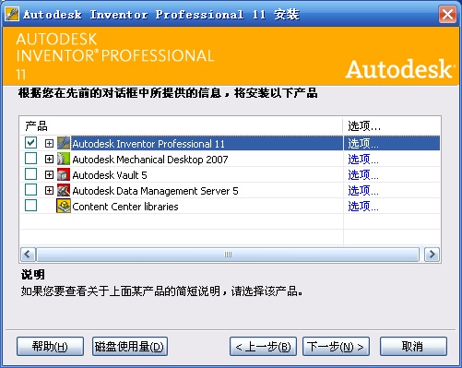Expand the Mechanical Desktop 2007 tree node
The width and height of the screenshot is (462, 368).
[x=49, y=159]
